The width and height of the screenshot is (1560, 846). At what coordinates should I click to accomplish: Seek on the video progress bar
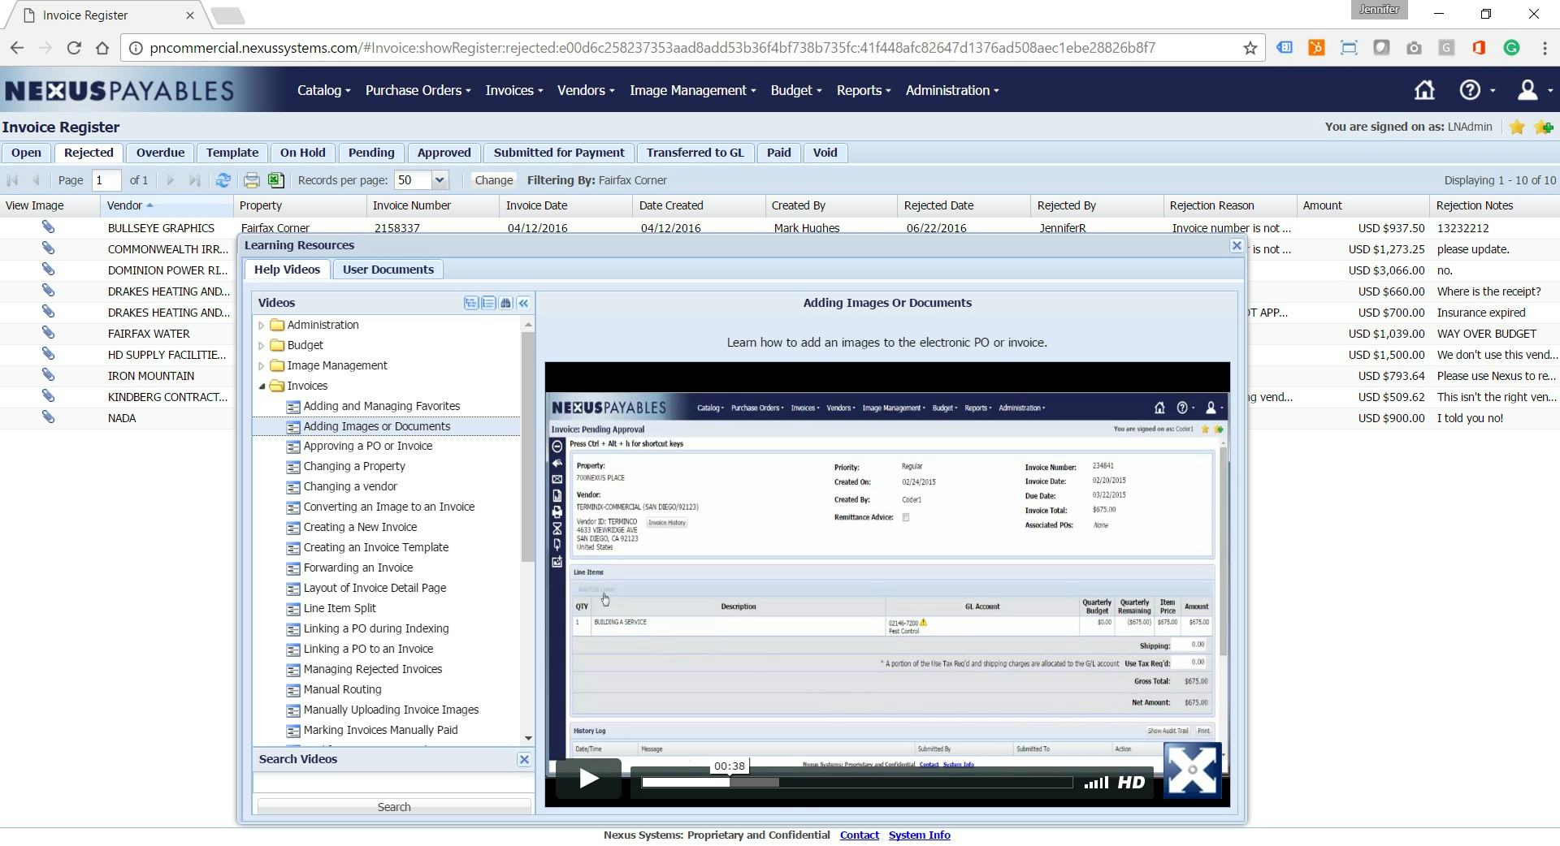[x=857, y=783]
